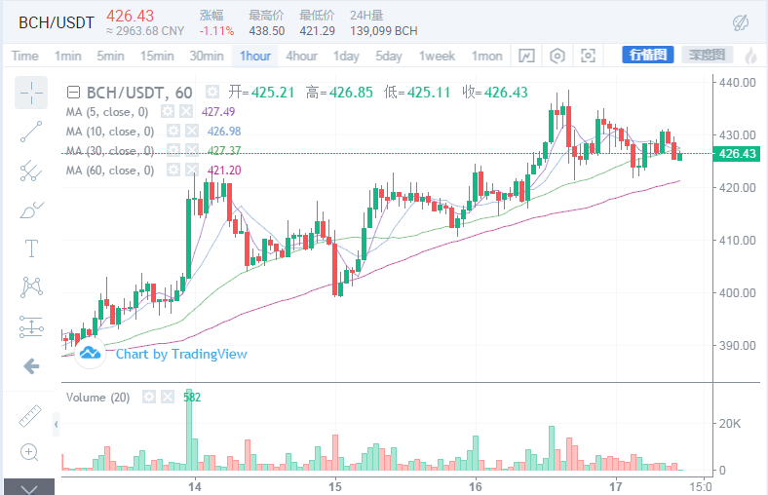Click the flame icon in top toolbar

pyautogui.click(x=750, y=56)
